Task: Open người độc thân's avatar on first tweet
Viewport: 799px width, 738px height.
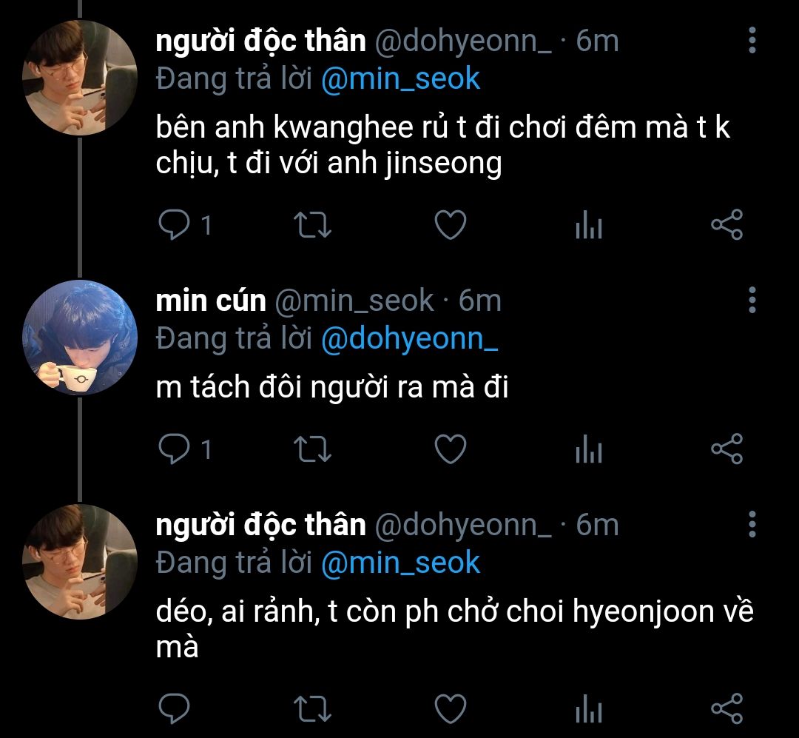Action: tap(80, 78)
